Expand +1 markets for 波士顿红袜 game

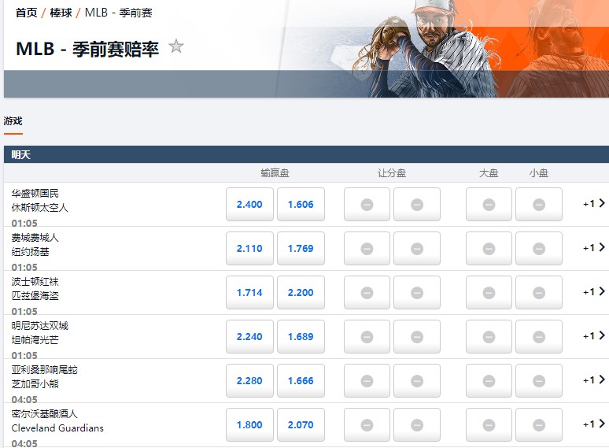pos(593,292)
